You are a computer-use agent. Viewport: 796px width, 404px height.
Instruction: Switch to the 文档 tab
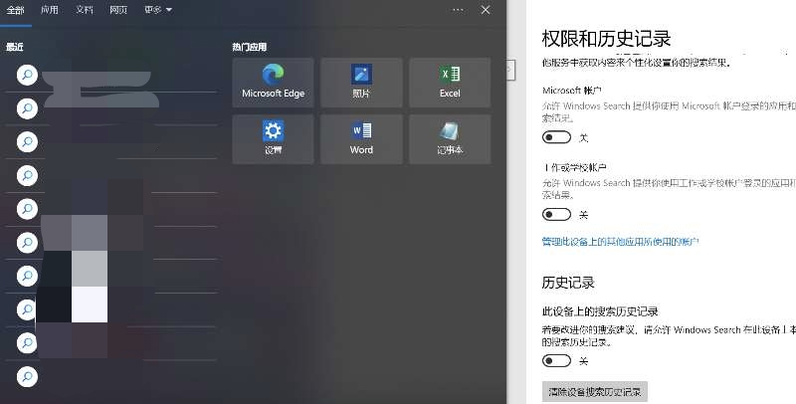[x=85, y=10]
